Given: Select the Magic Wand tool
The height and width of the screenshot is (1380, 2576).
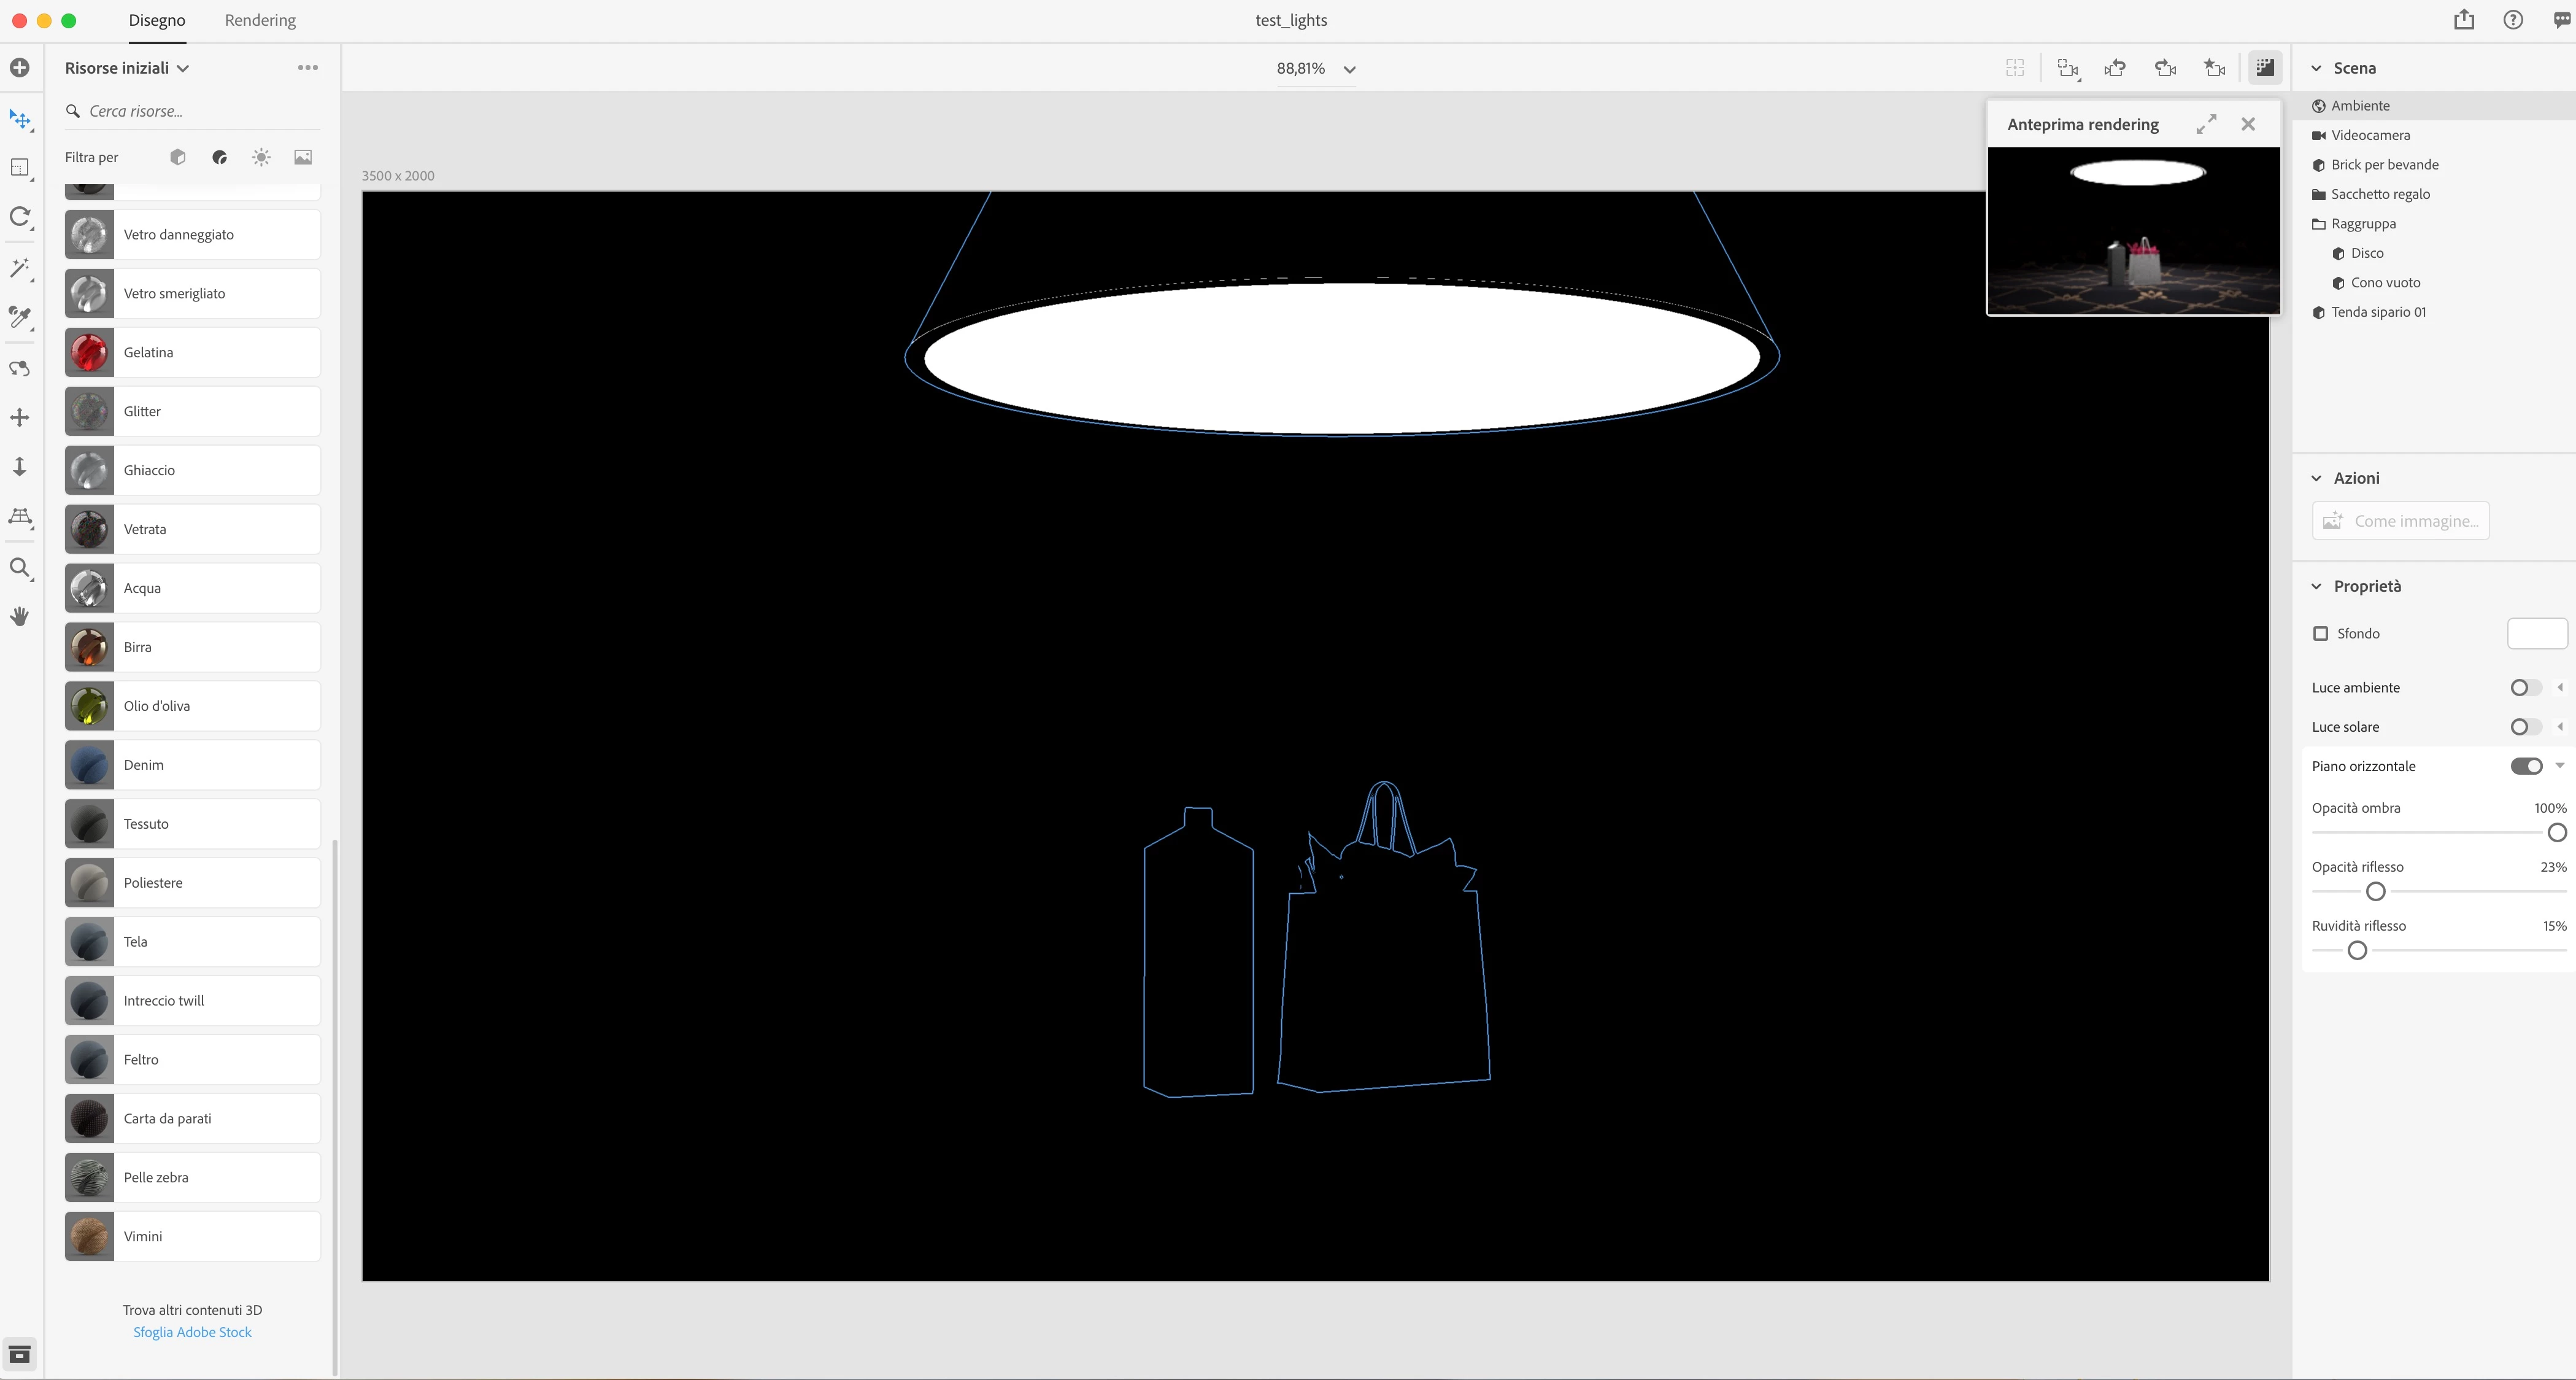Looking at the screenshot, I should [19, 267].
